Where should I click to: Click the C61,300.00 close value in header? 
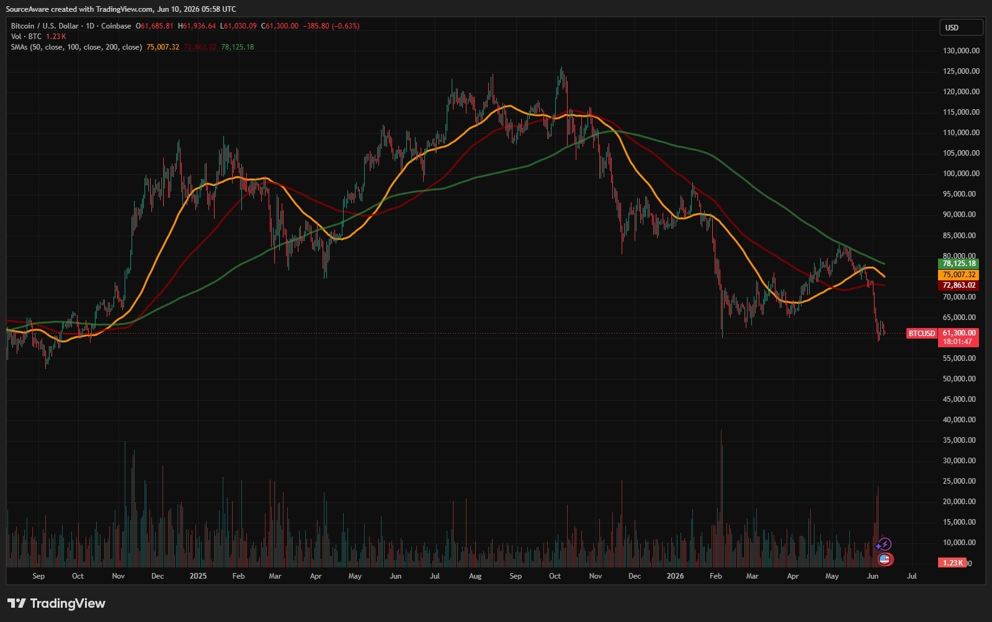[280, 26]
